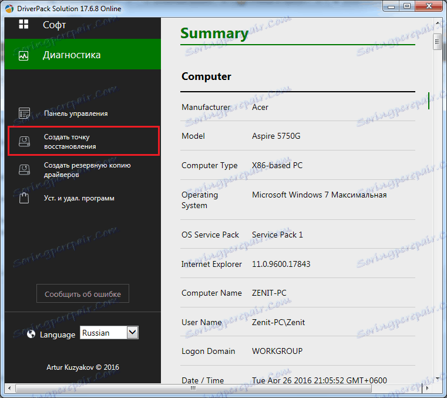
Task: Minimize the DriverPack Solution window
Action: point(391,6)
